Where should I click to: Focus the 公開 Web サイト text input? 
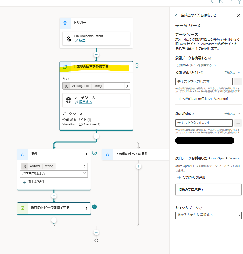coord(204,82)
